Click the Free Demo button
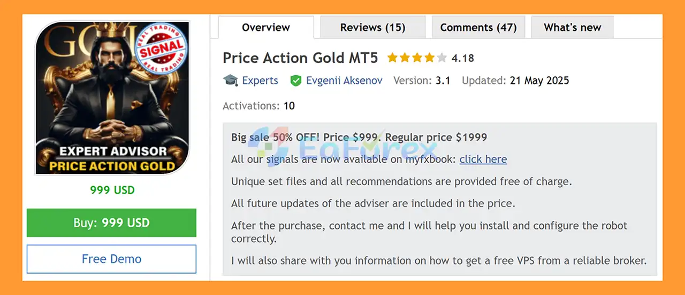Screen dimensions: 685x295 [111, 259]
